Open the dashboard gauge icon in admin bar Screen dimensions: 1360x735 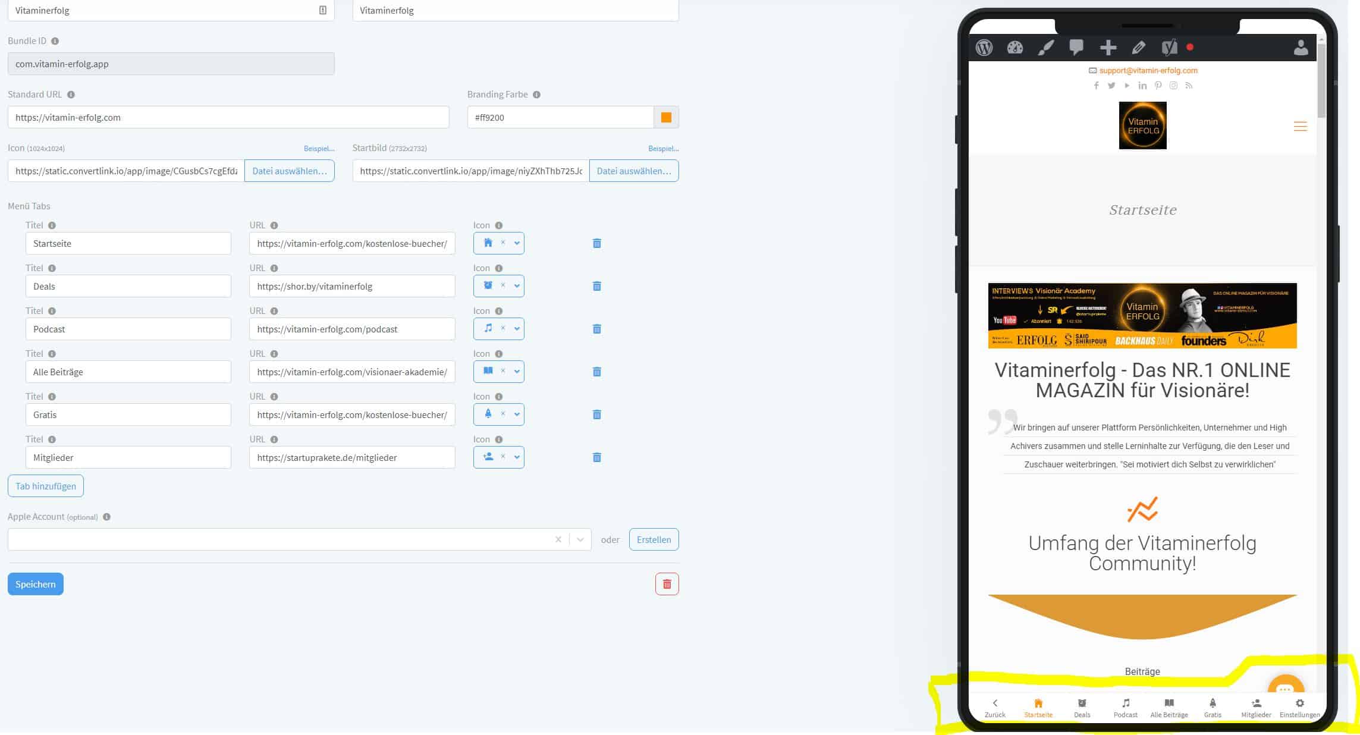1015,48
